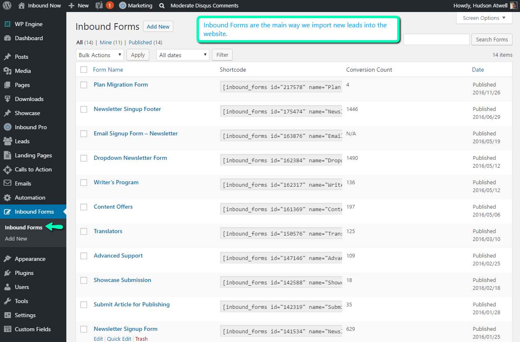
Task: Show All (14) forms
Action: (x=85, y=42)
